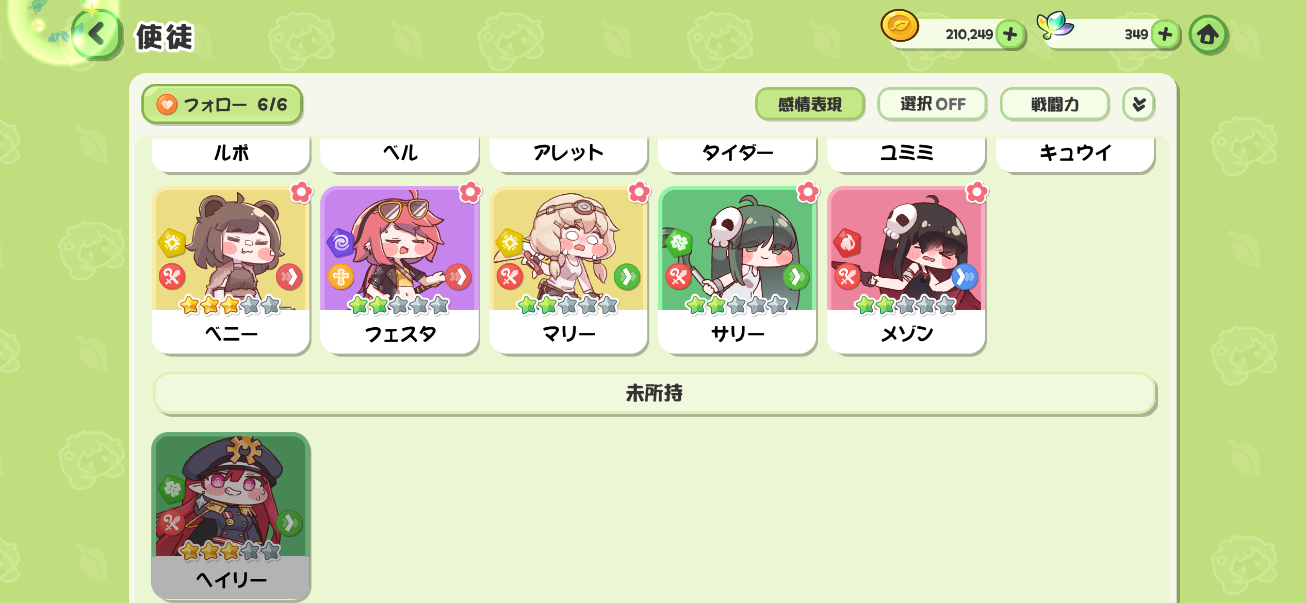Expand the sort options chevron button
The height and width of the screenshot is (603, 1306).
1139,104
